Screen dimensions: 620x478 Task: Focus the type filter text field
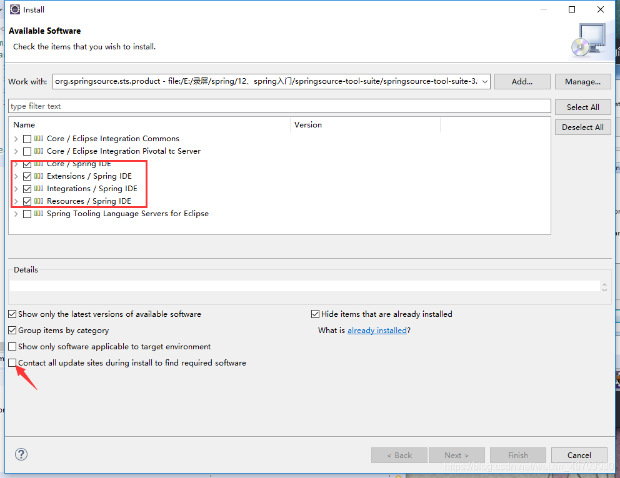click(x=279, y=106)
